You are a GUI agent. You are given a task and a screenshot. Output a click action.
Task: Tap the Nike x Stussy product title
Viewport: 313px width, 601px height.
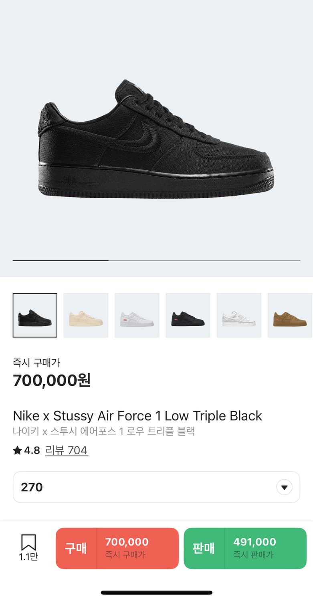[137, 415]
